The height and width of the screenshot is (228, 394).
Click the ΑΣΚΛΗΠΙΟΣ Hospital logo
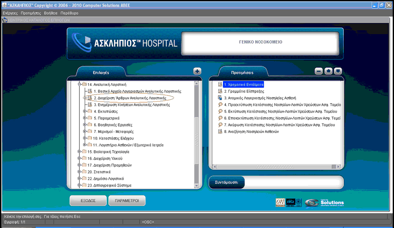pos(124,43)
